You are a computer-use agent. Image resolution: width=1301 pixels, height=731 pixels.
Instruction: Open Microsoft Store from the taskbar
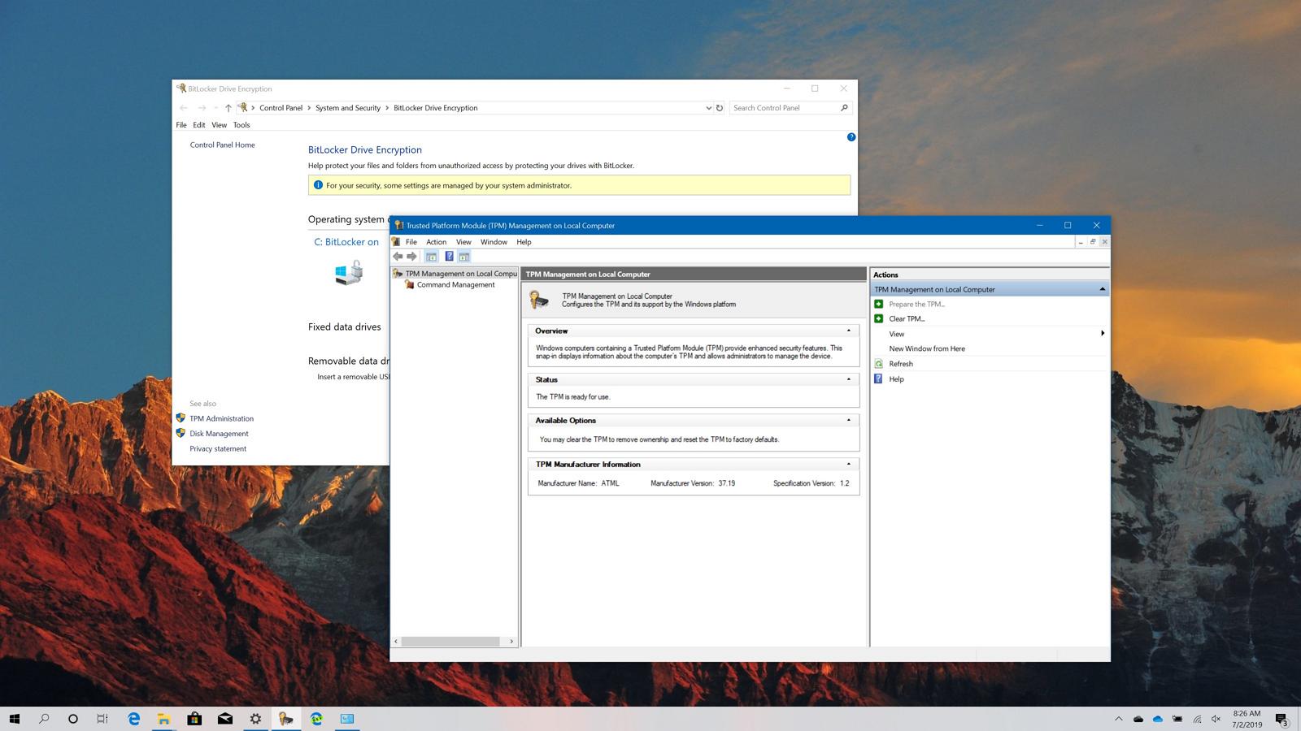(194, 719)
